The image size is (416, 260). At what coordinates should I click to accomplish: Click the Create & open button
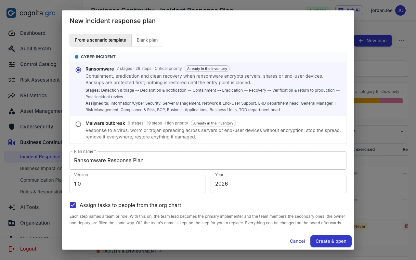click(x=331, y=241)
